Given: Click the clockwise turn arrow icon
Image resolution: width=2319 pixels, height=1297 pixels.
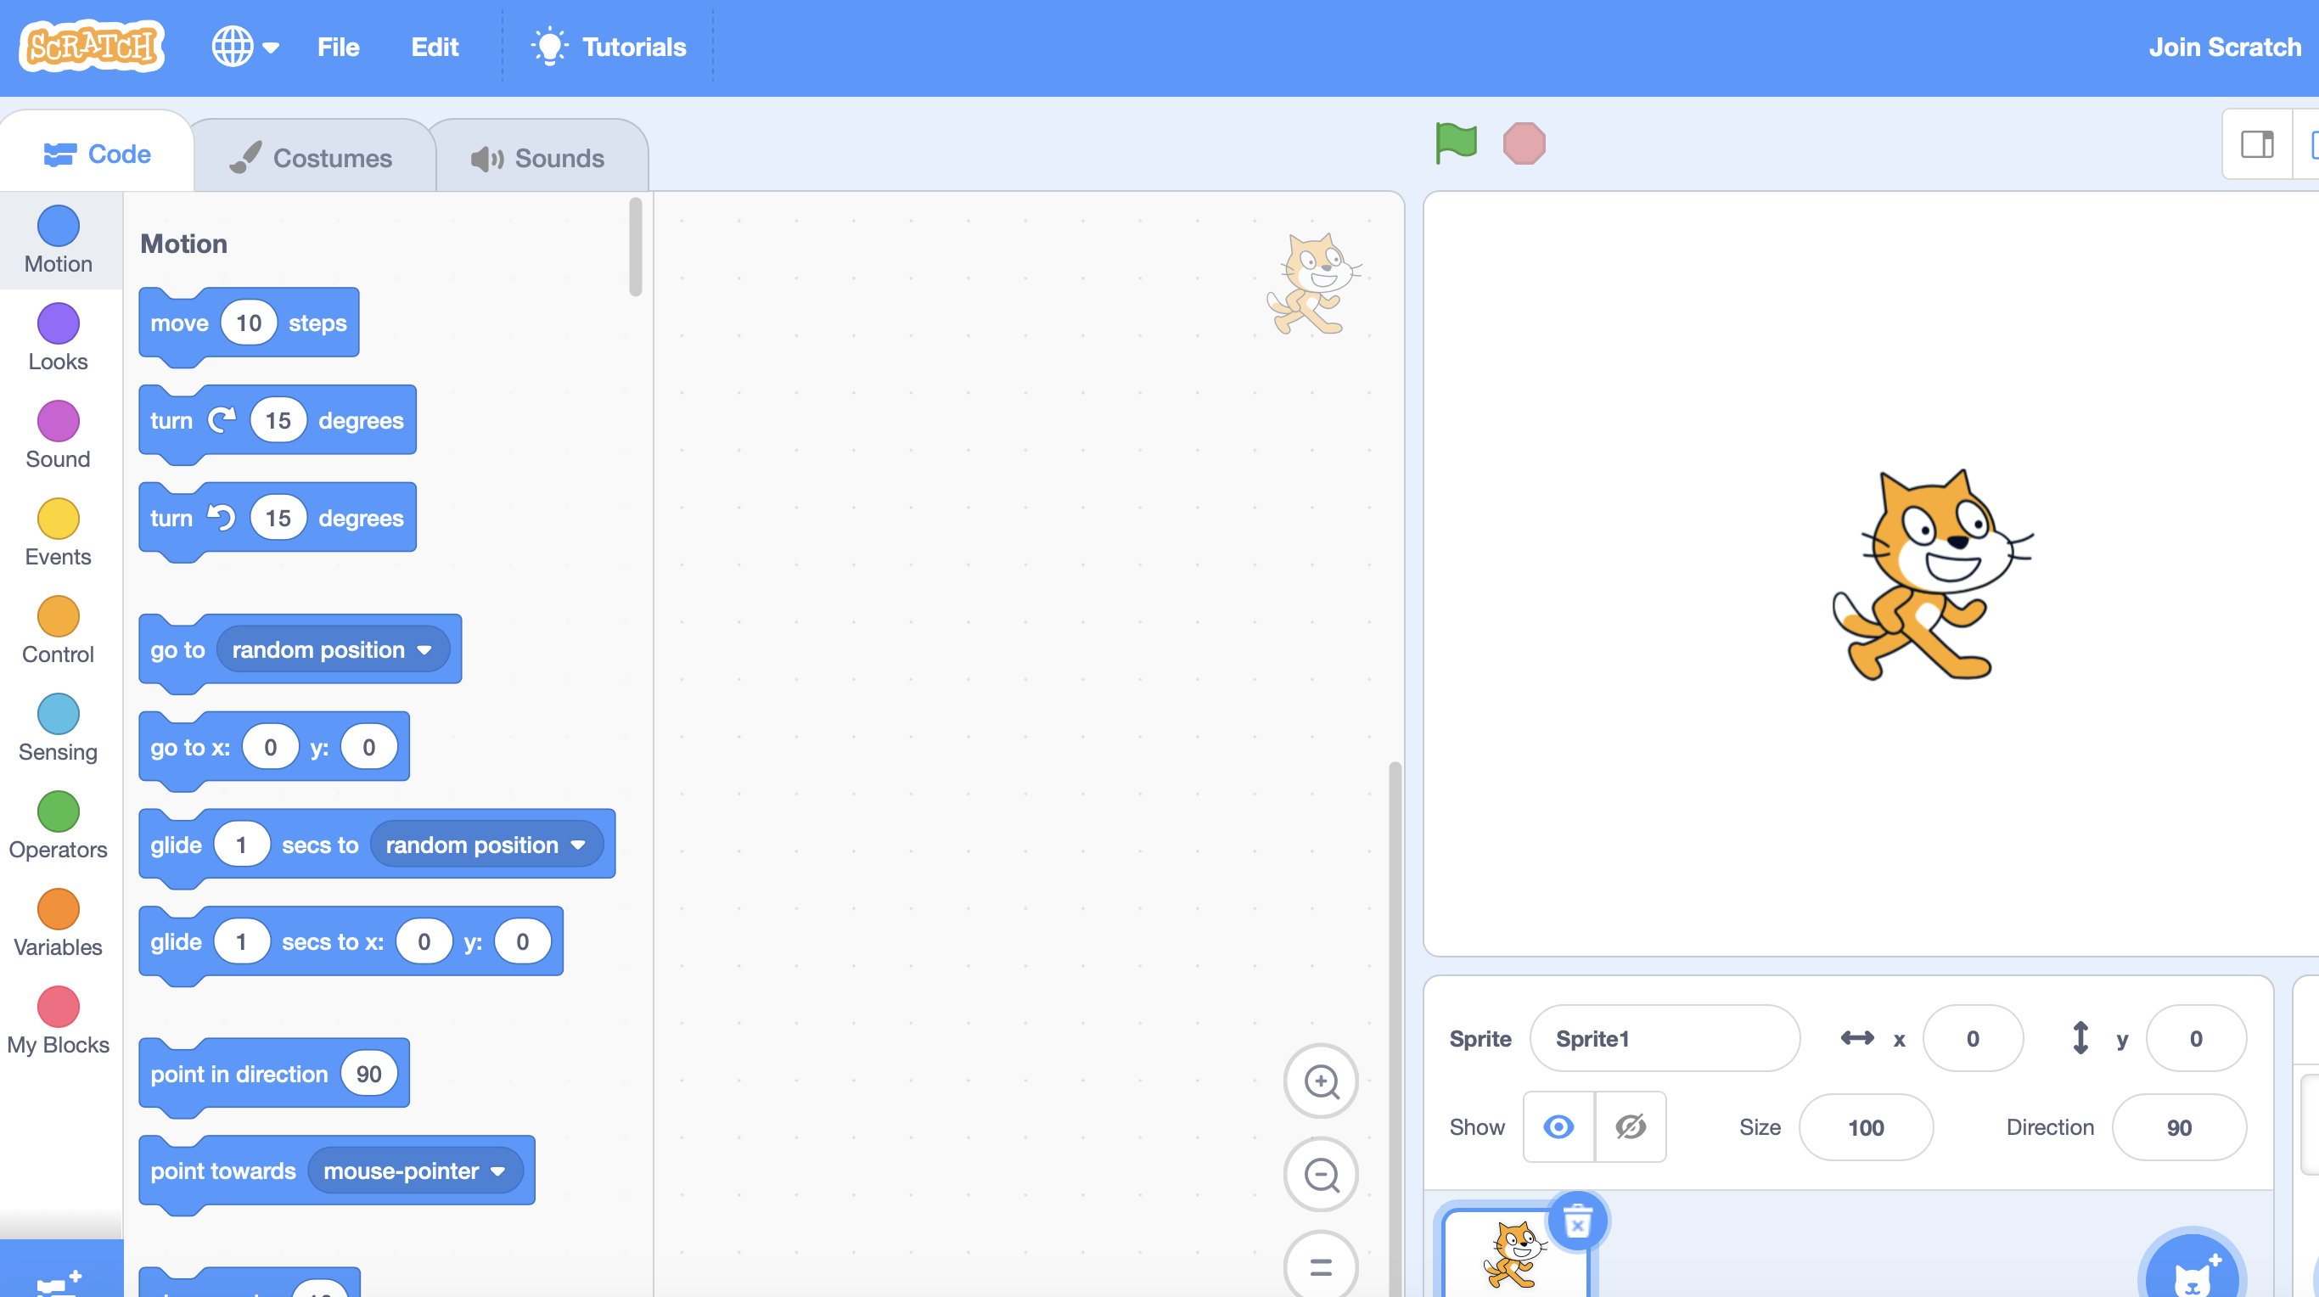Looking at the screenshot, I should 222,419.
